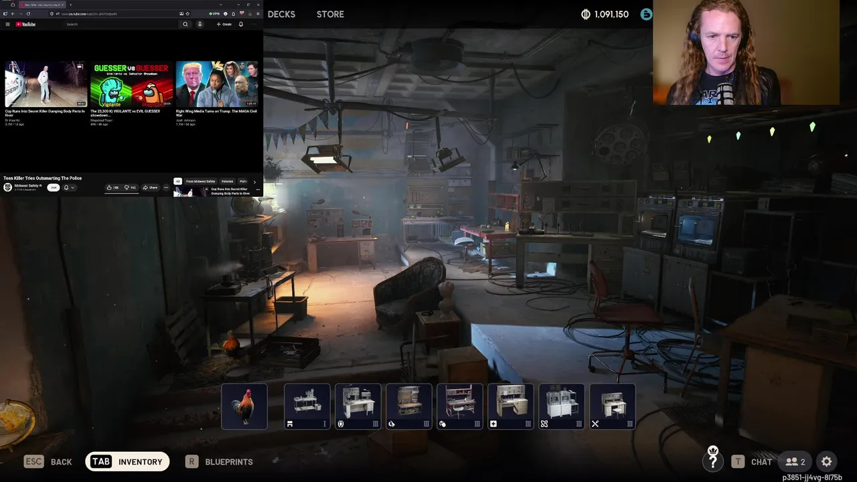Open 'Cop Runs Into Secret Killer' thumbnail
The image size is (857, 482).
tap(46, 84)
